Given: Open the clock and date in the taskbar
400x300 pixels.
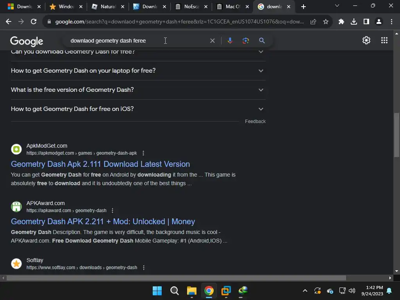Looking at the screenshot, I should tap(372, 291).
